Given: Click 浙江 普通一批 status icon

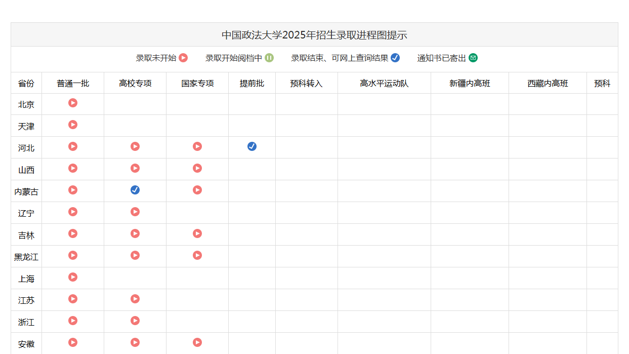Looking at the screenshot, I should [73, 321].
